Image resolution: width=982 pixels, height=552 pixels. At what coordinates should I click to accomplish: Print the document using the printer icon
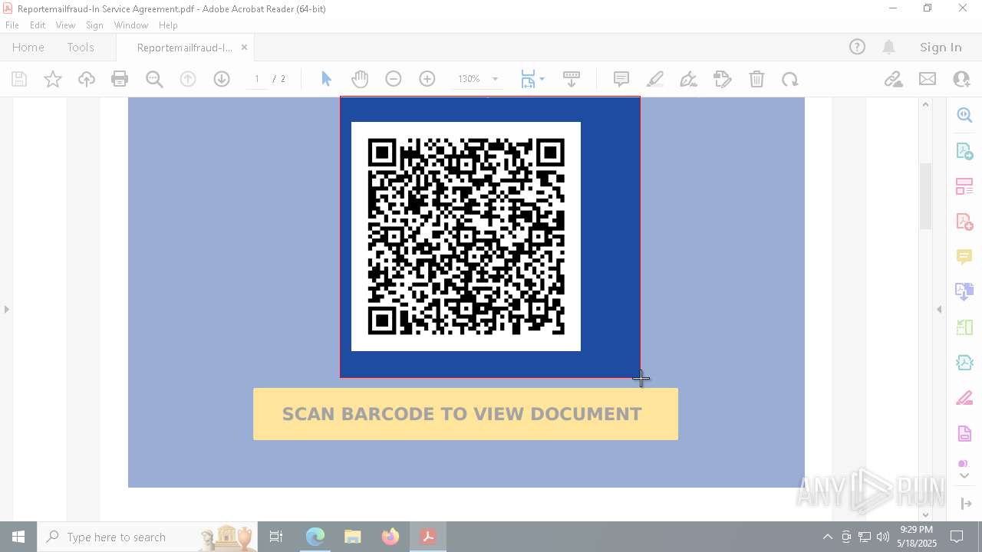click(x=120, y=79)
